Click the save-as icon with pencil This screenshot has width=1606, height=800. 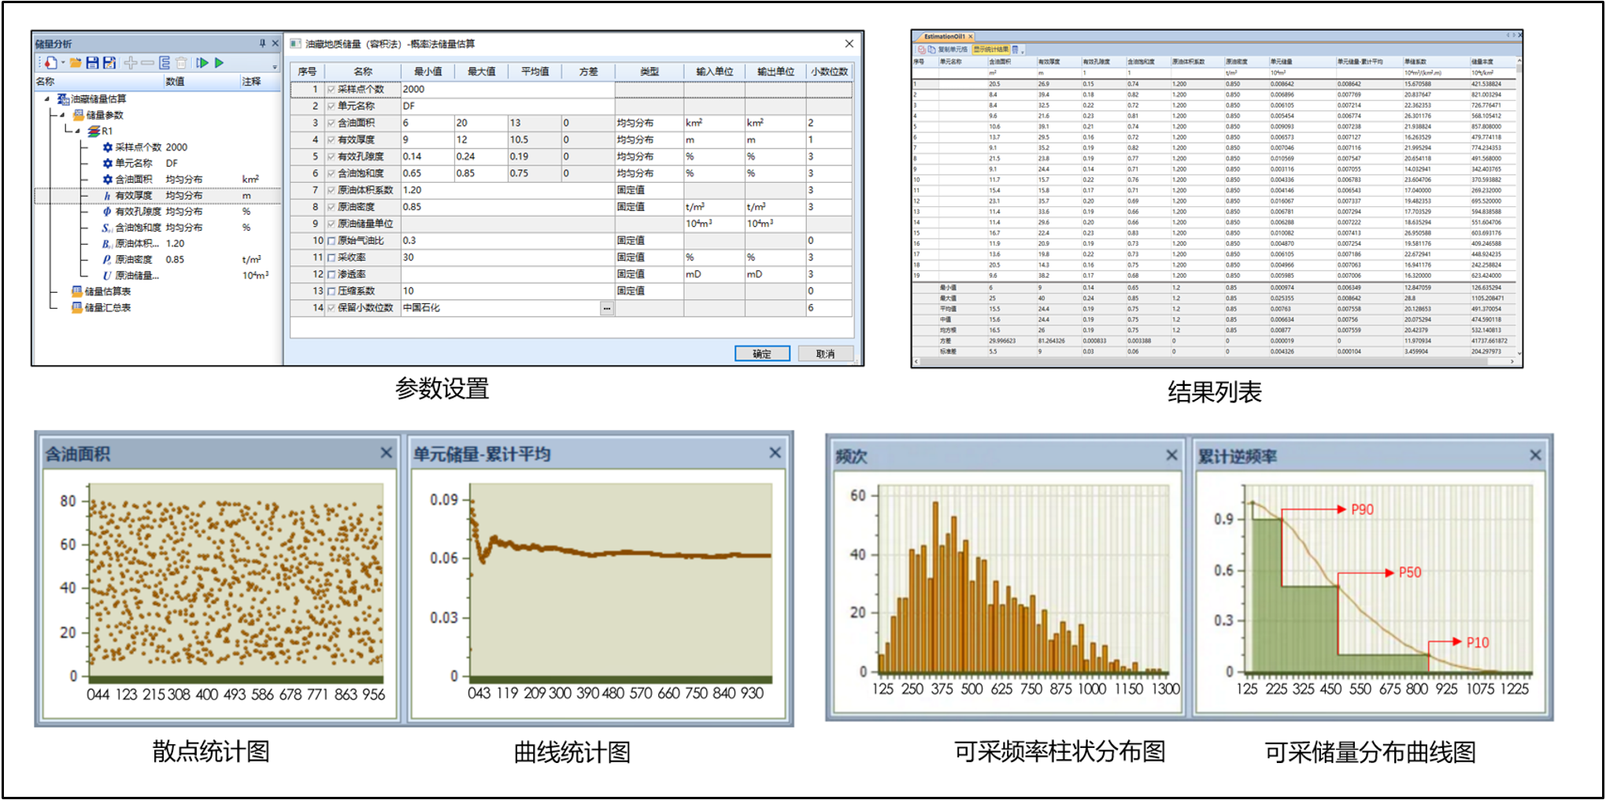109,63
